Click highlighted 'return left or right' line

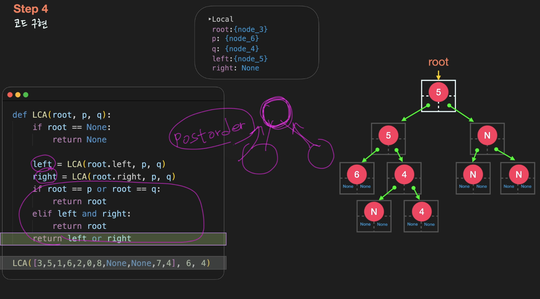pos(113,239)
